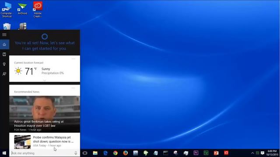This screenshot has height=157, width=280.
Task: Expand the weather forecast chevron
Action: (45, 80)
